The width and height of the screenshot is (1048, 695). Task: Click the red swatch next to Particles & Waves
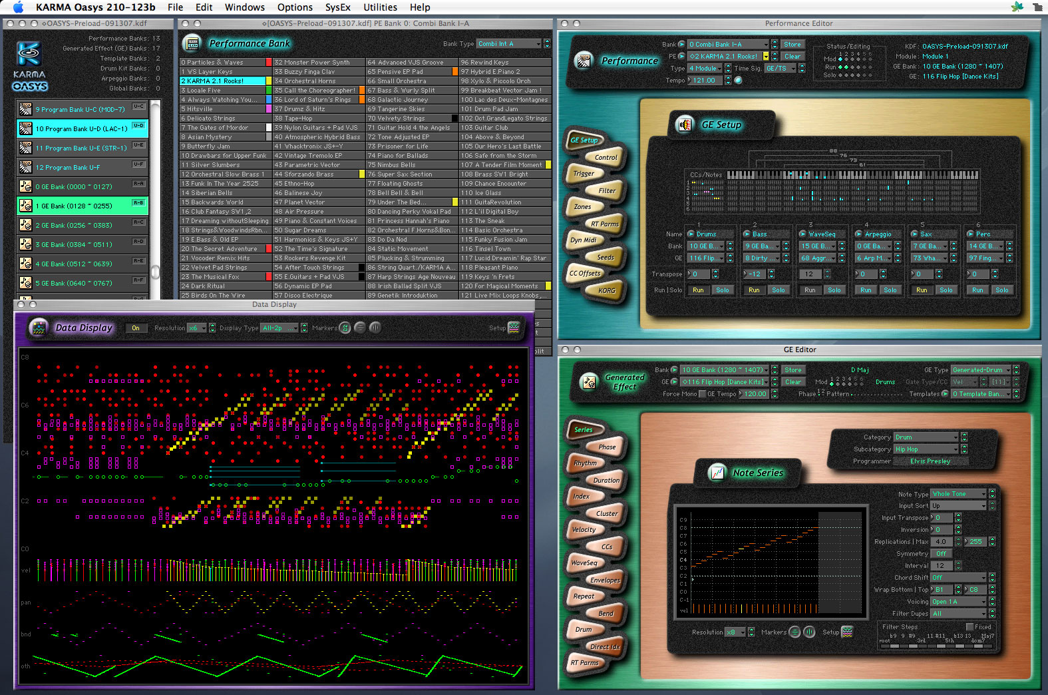[269, 63]
